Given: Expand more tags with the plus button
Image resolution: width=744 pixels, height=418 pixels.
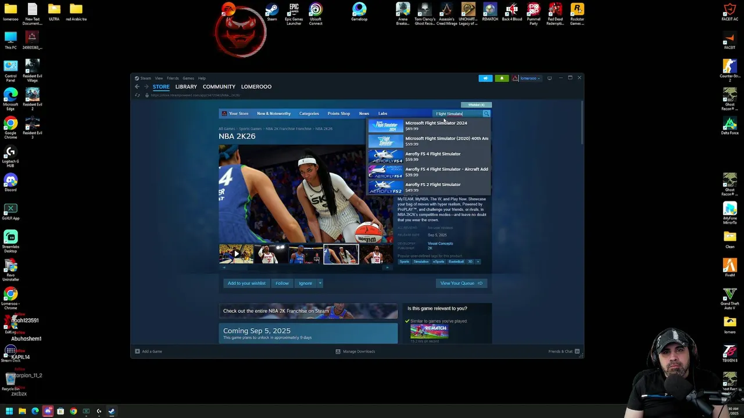Looking at the screenshot, I should click(x=478, y=262).
